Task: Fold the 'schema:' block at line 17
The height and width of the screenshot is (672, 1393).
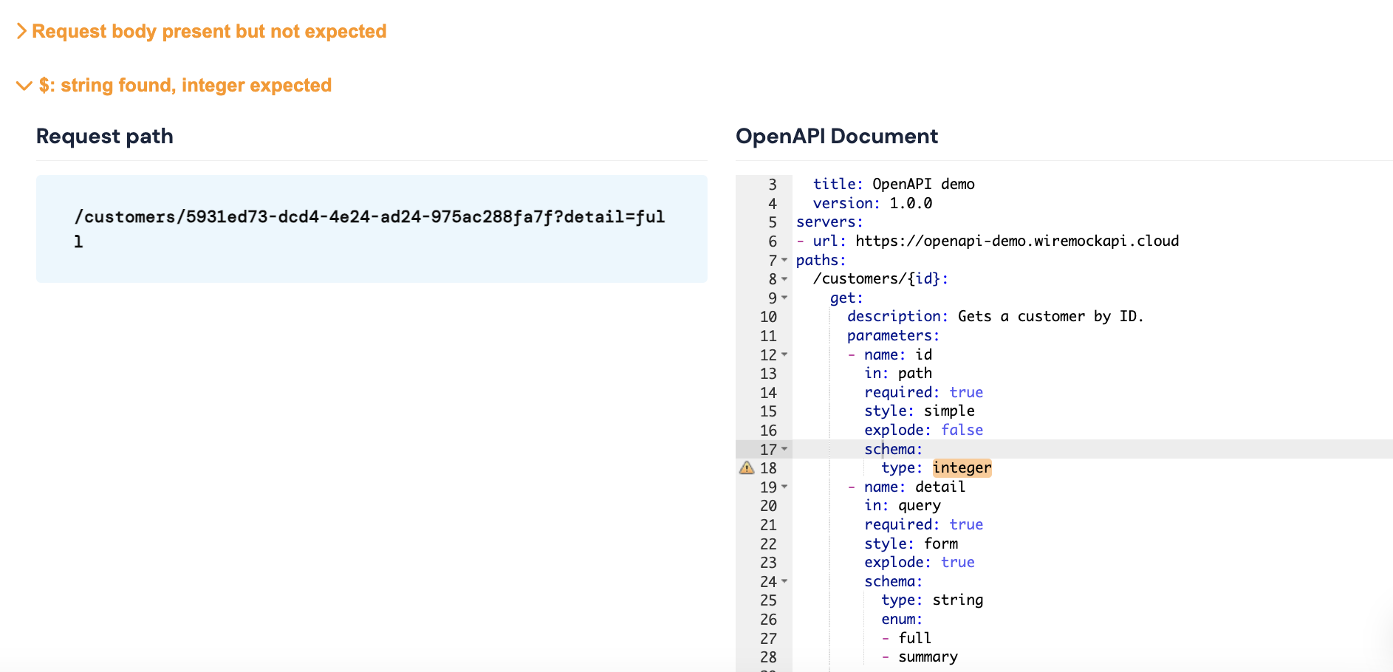Action: pyautogui.click(x=784, y=449)
